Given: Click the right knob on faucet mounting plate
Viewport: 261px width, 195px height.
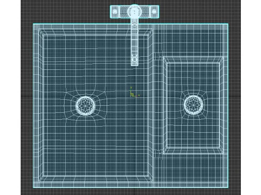Looking at the screenshot, I should pyautogui.click(x=154, y=11).
